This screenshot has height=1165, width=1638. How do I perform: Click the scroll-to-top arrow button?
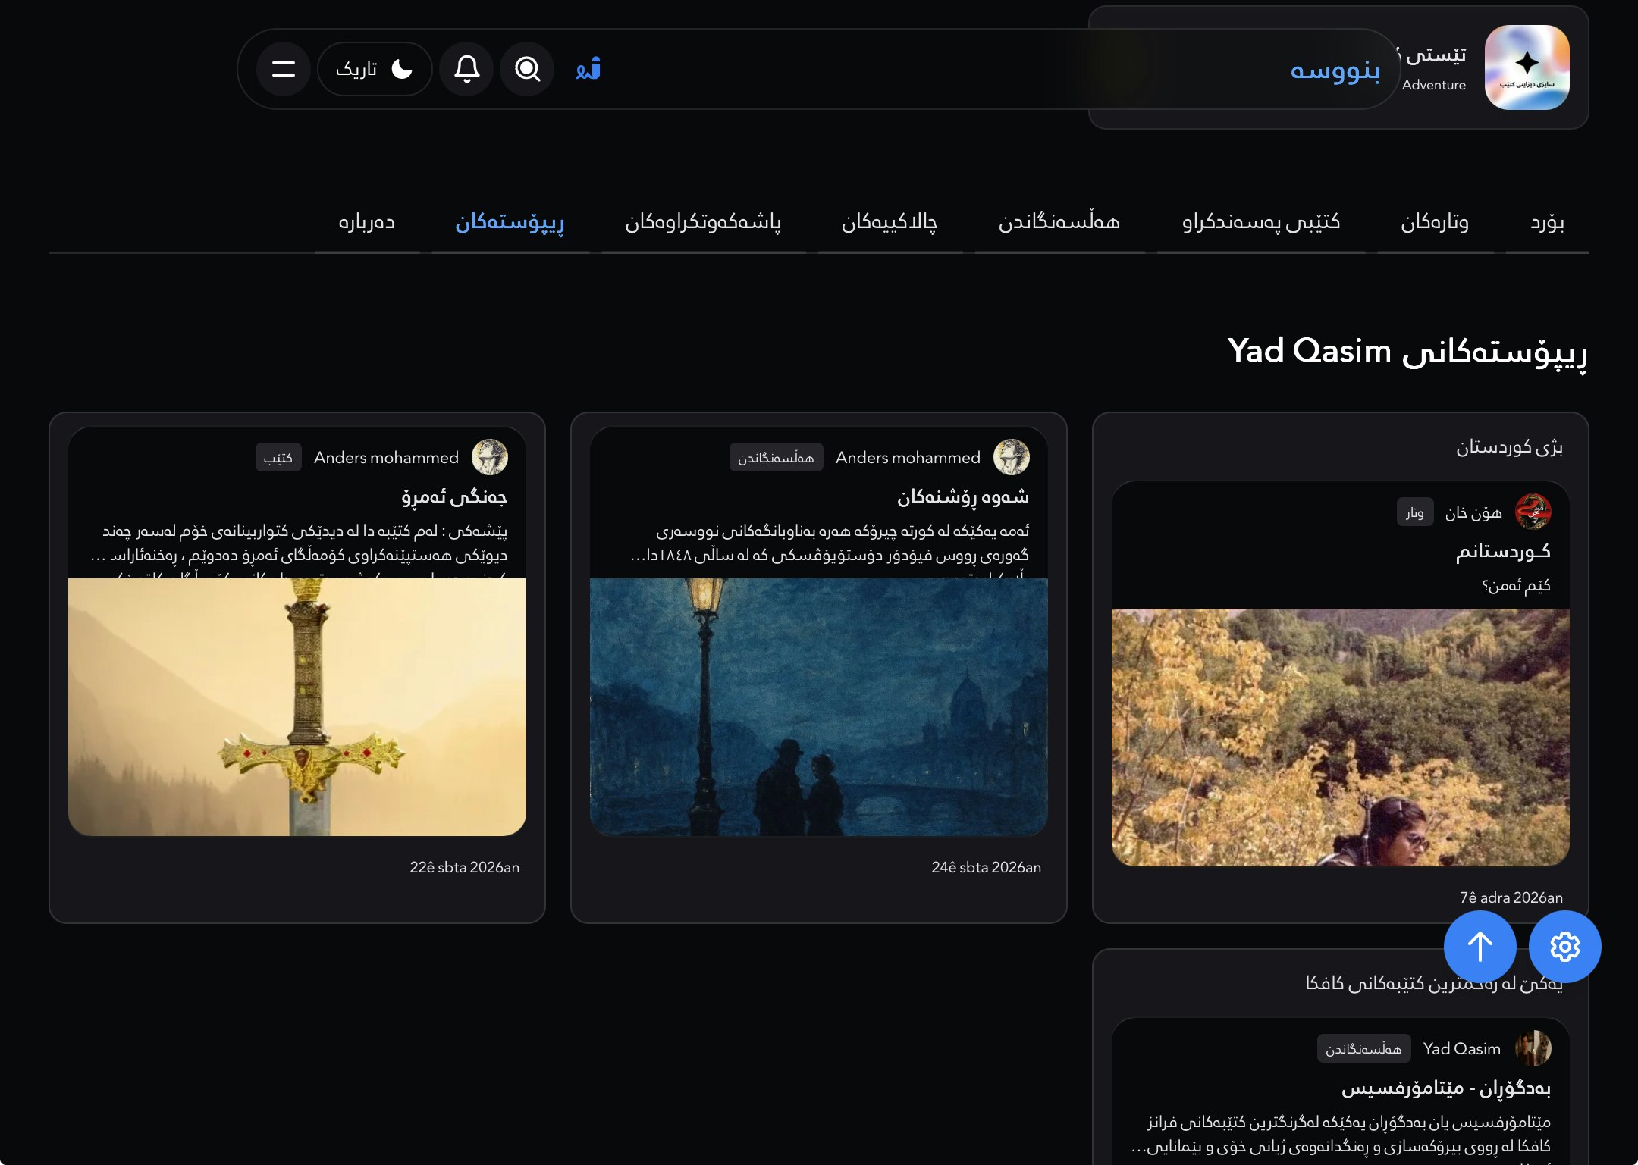1480,946
